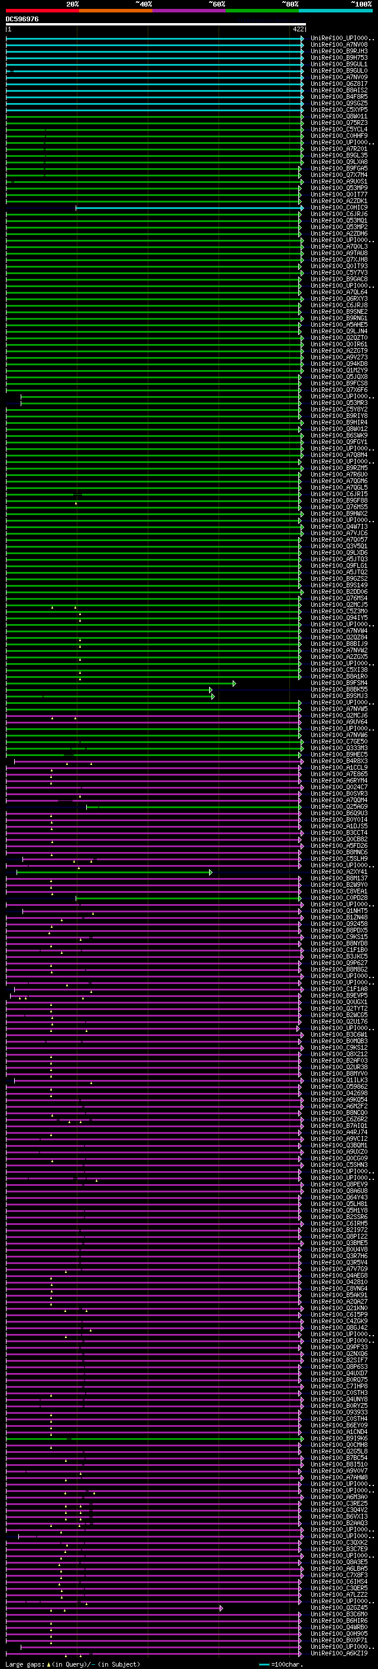The height and width of the screenshot is (1669, 378).
Task: Open hit UniRef100_Q9LXA8
Action: pyautogui.click(x=339, y=162)
